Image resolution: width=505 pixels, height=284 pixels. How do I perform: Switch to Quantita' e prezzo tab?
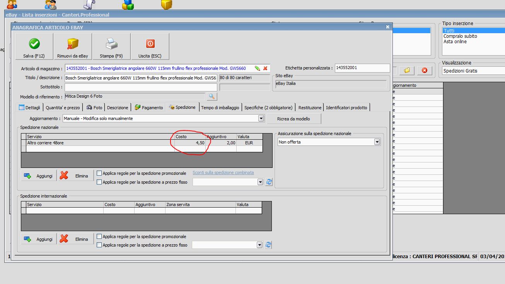click(x=63, y=108)
